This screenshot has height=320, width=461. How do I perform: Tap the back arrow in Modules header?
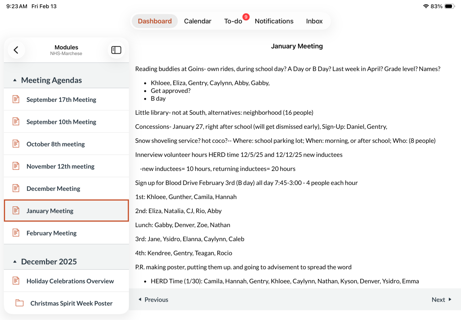coord(16,50)
